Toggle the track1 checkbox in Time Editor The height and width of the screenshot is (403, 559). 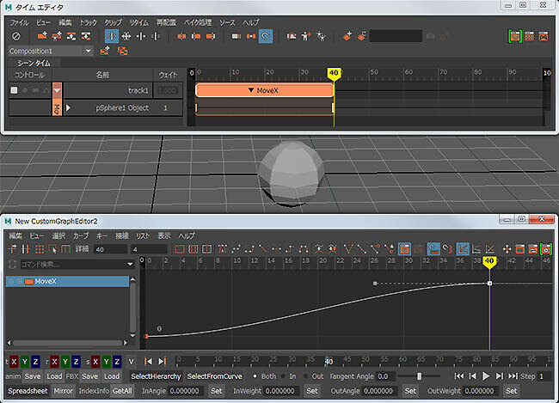click(14, 90)
